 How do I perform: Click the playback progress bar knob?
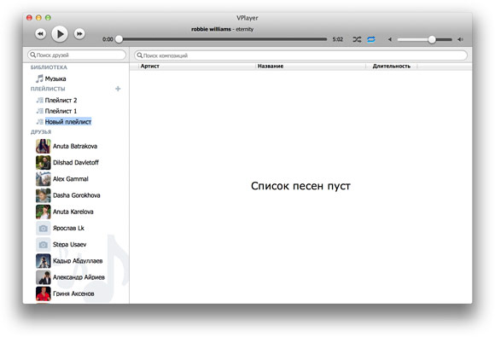[x=119, y=39]
